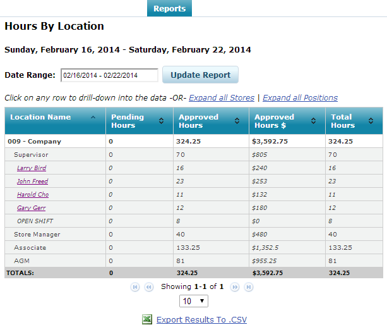Screen dimensions: 387x332
Task: Sort by Approved Hours column arrows
Action: 237,121
